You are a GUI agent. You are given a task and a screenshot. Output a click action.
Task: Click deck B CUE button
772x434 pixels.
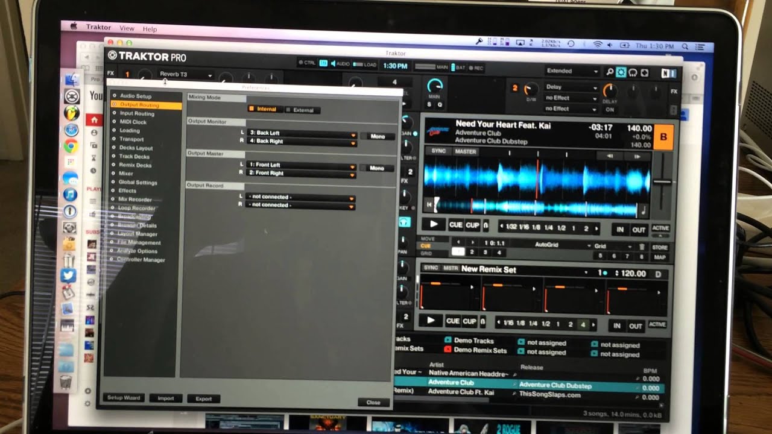point(455,225)
